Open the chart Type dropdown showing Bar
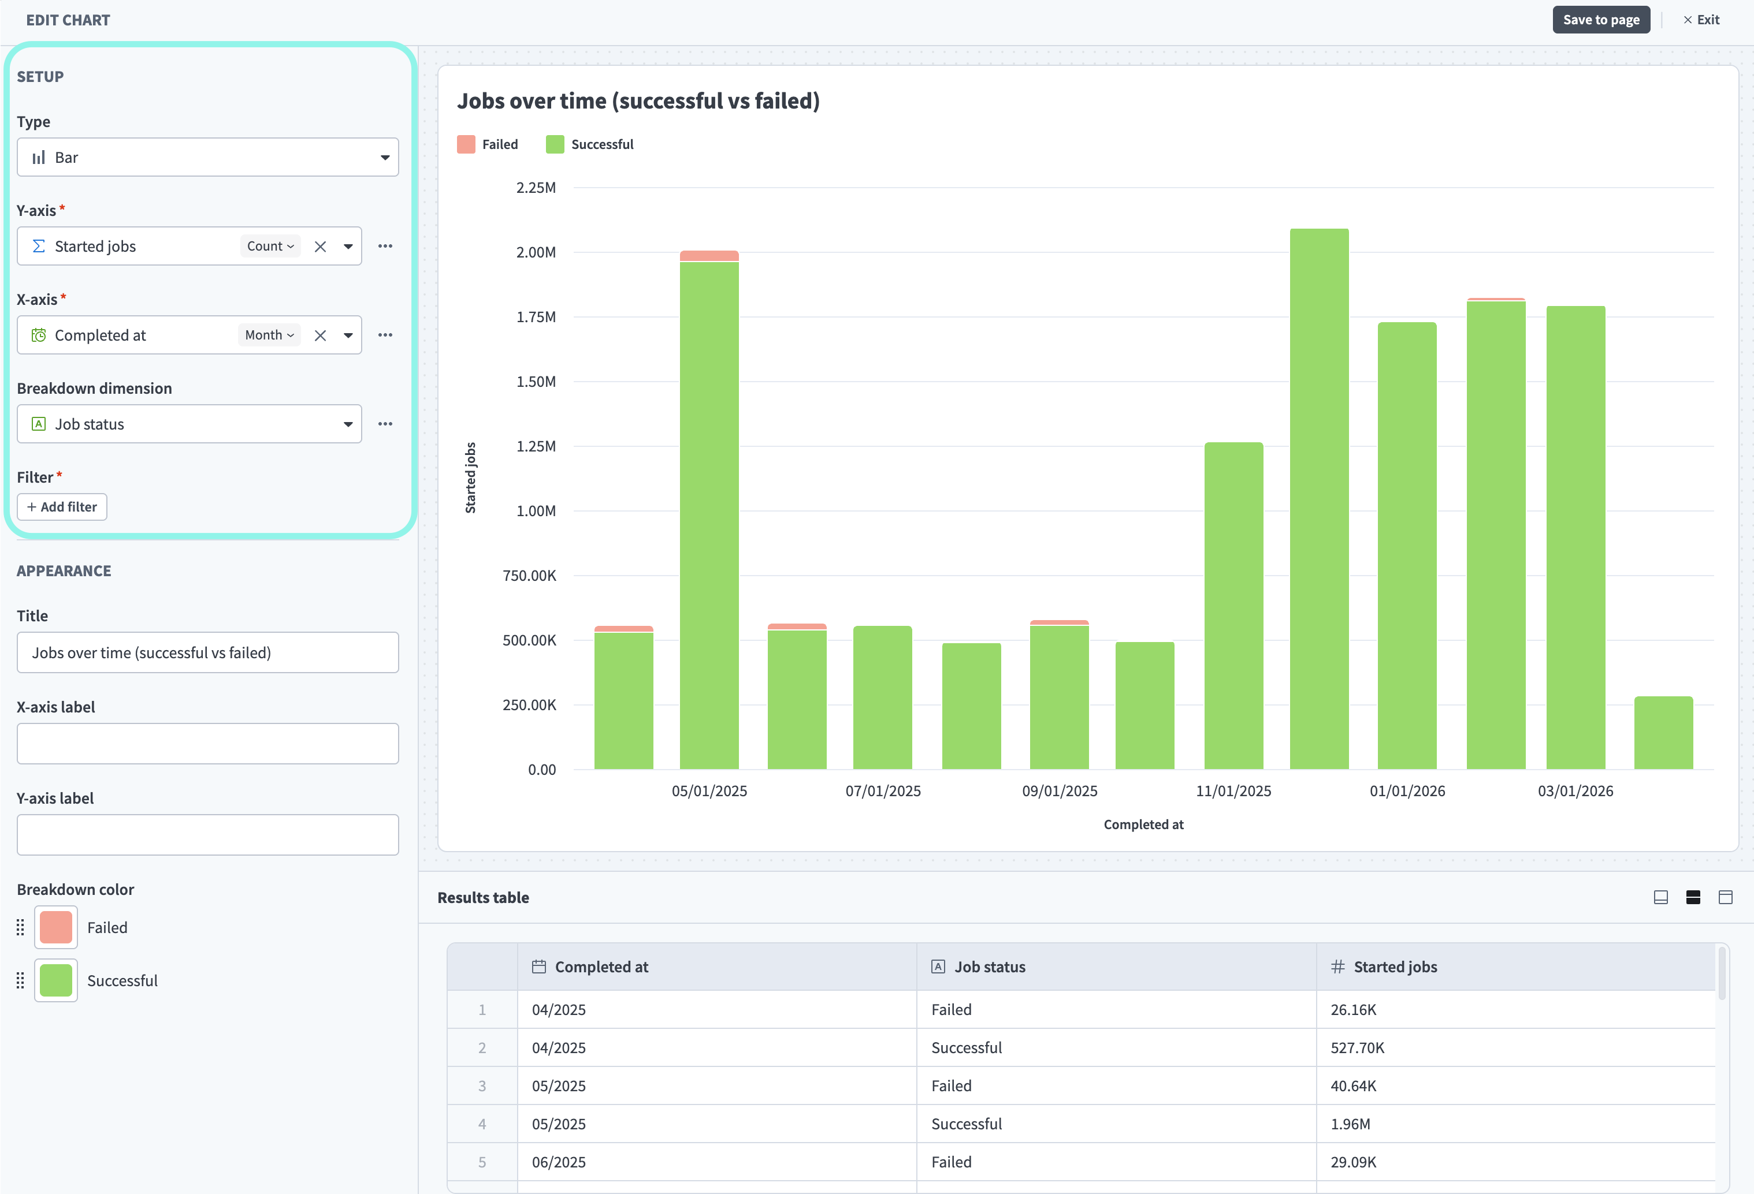 click(207, 158)
